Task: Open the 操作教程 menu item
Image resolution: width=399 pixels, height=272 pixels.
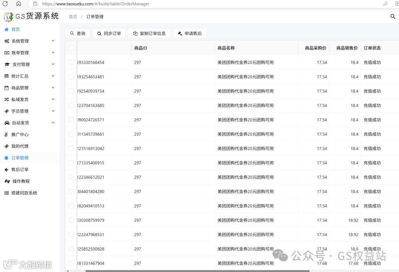Action: [x=30, y=181]
